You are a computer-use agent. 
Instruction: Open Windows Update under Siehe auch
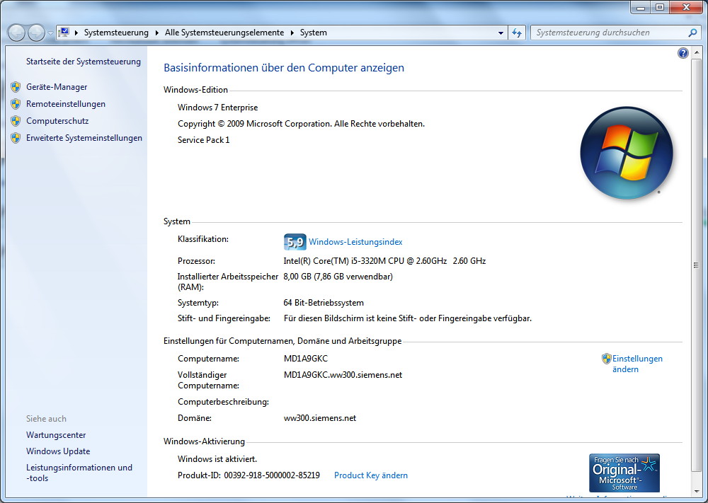click(x=58, y=451)
